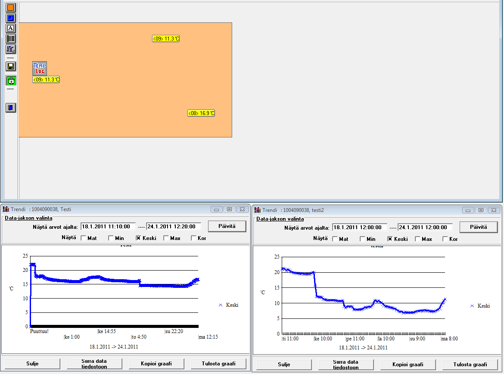Click Data-jakson valinta heading in testi2 window
The width and height of the screenshot is (504, 374).
[280, 219]
